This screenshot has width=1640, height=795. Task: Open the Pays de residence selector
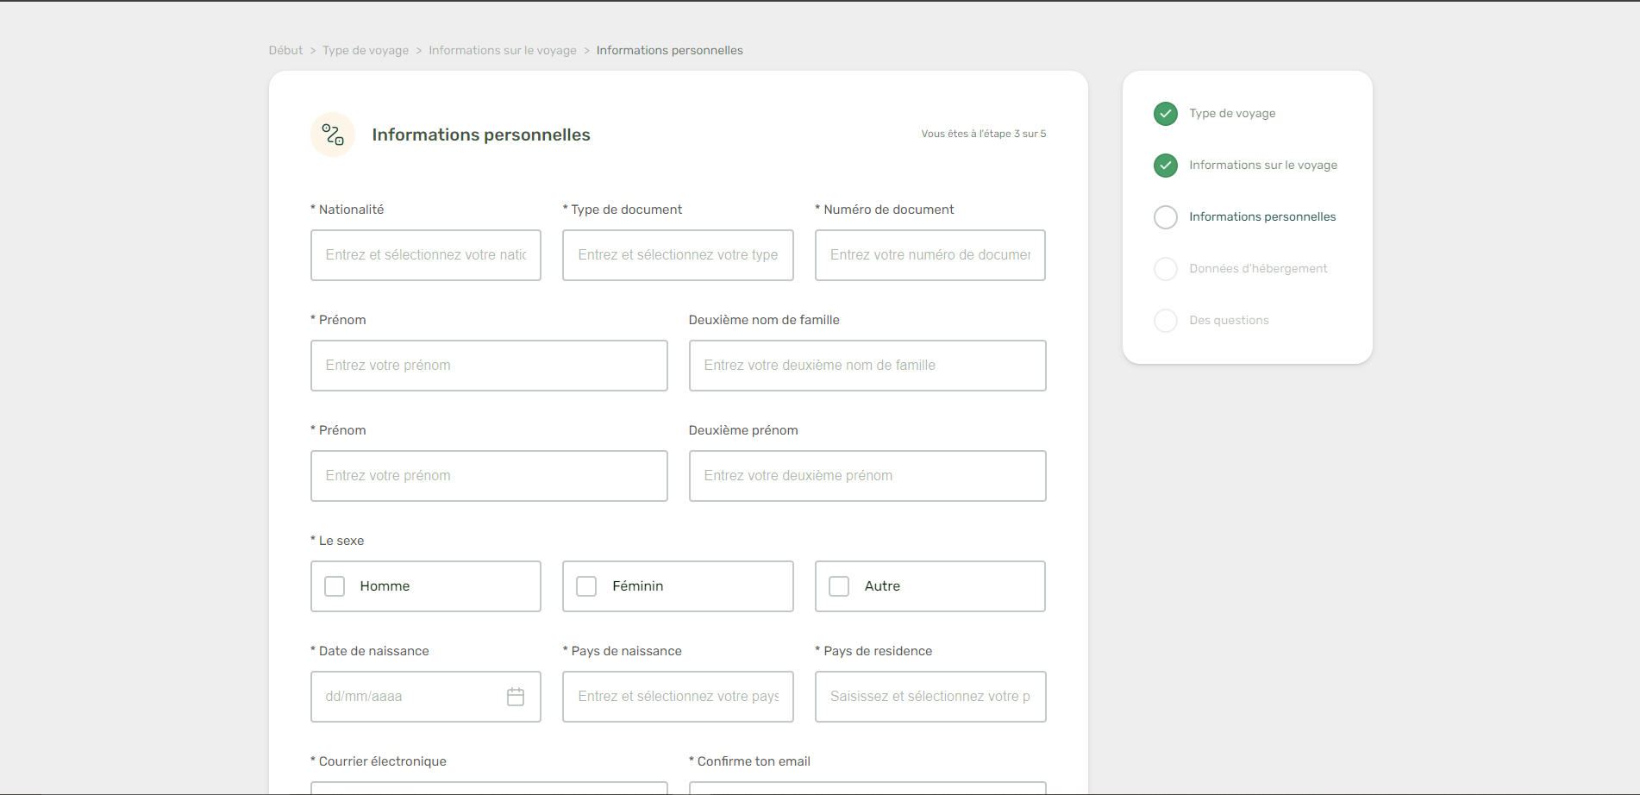(x=930, y=697)
